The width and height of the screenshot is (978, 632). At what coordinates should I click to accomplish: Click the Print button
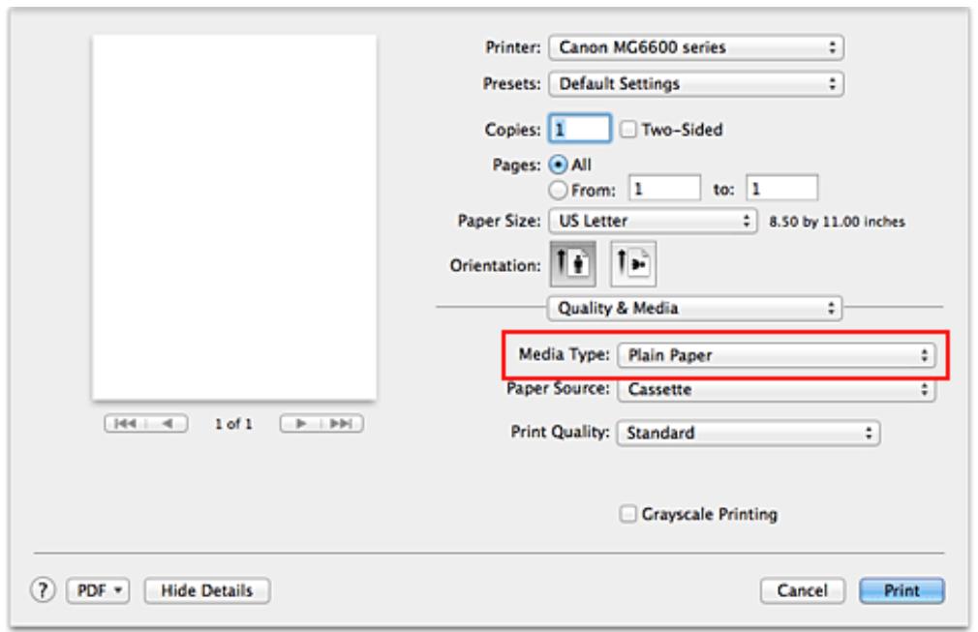pos(902,590)
